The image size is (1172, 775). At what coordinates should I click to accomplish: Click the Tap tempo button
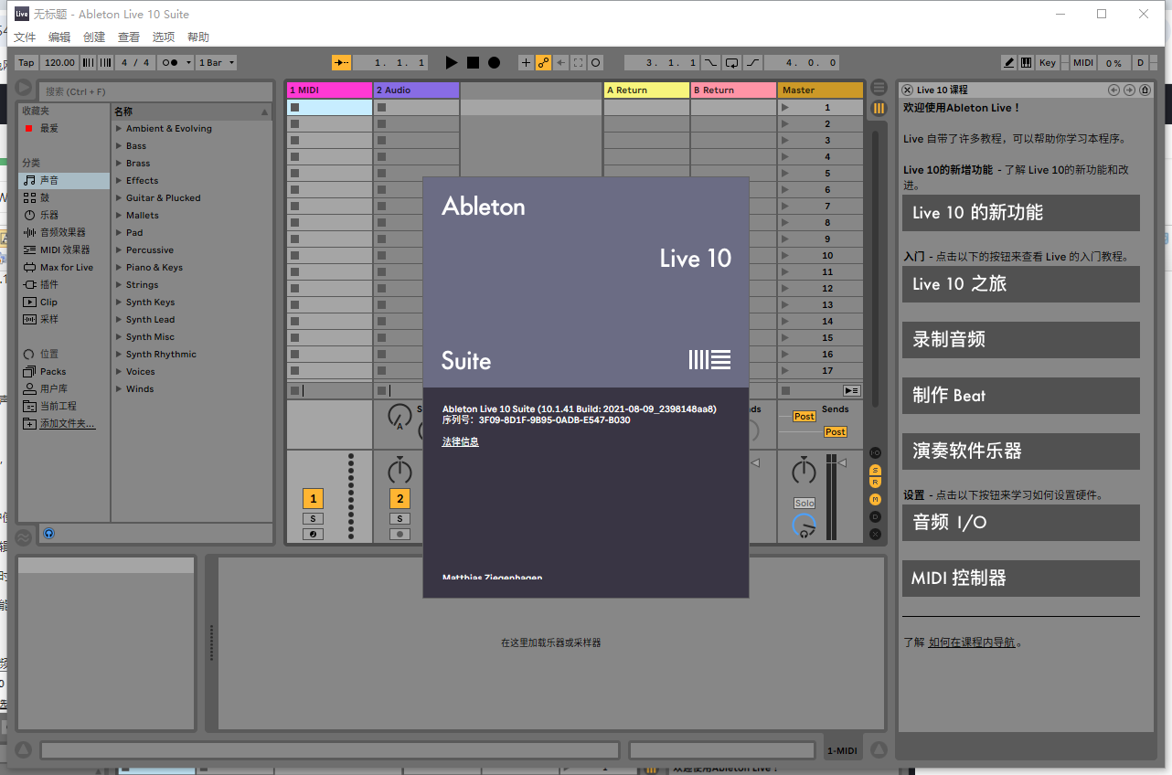click(x=27, y=63)
